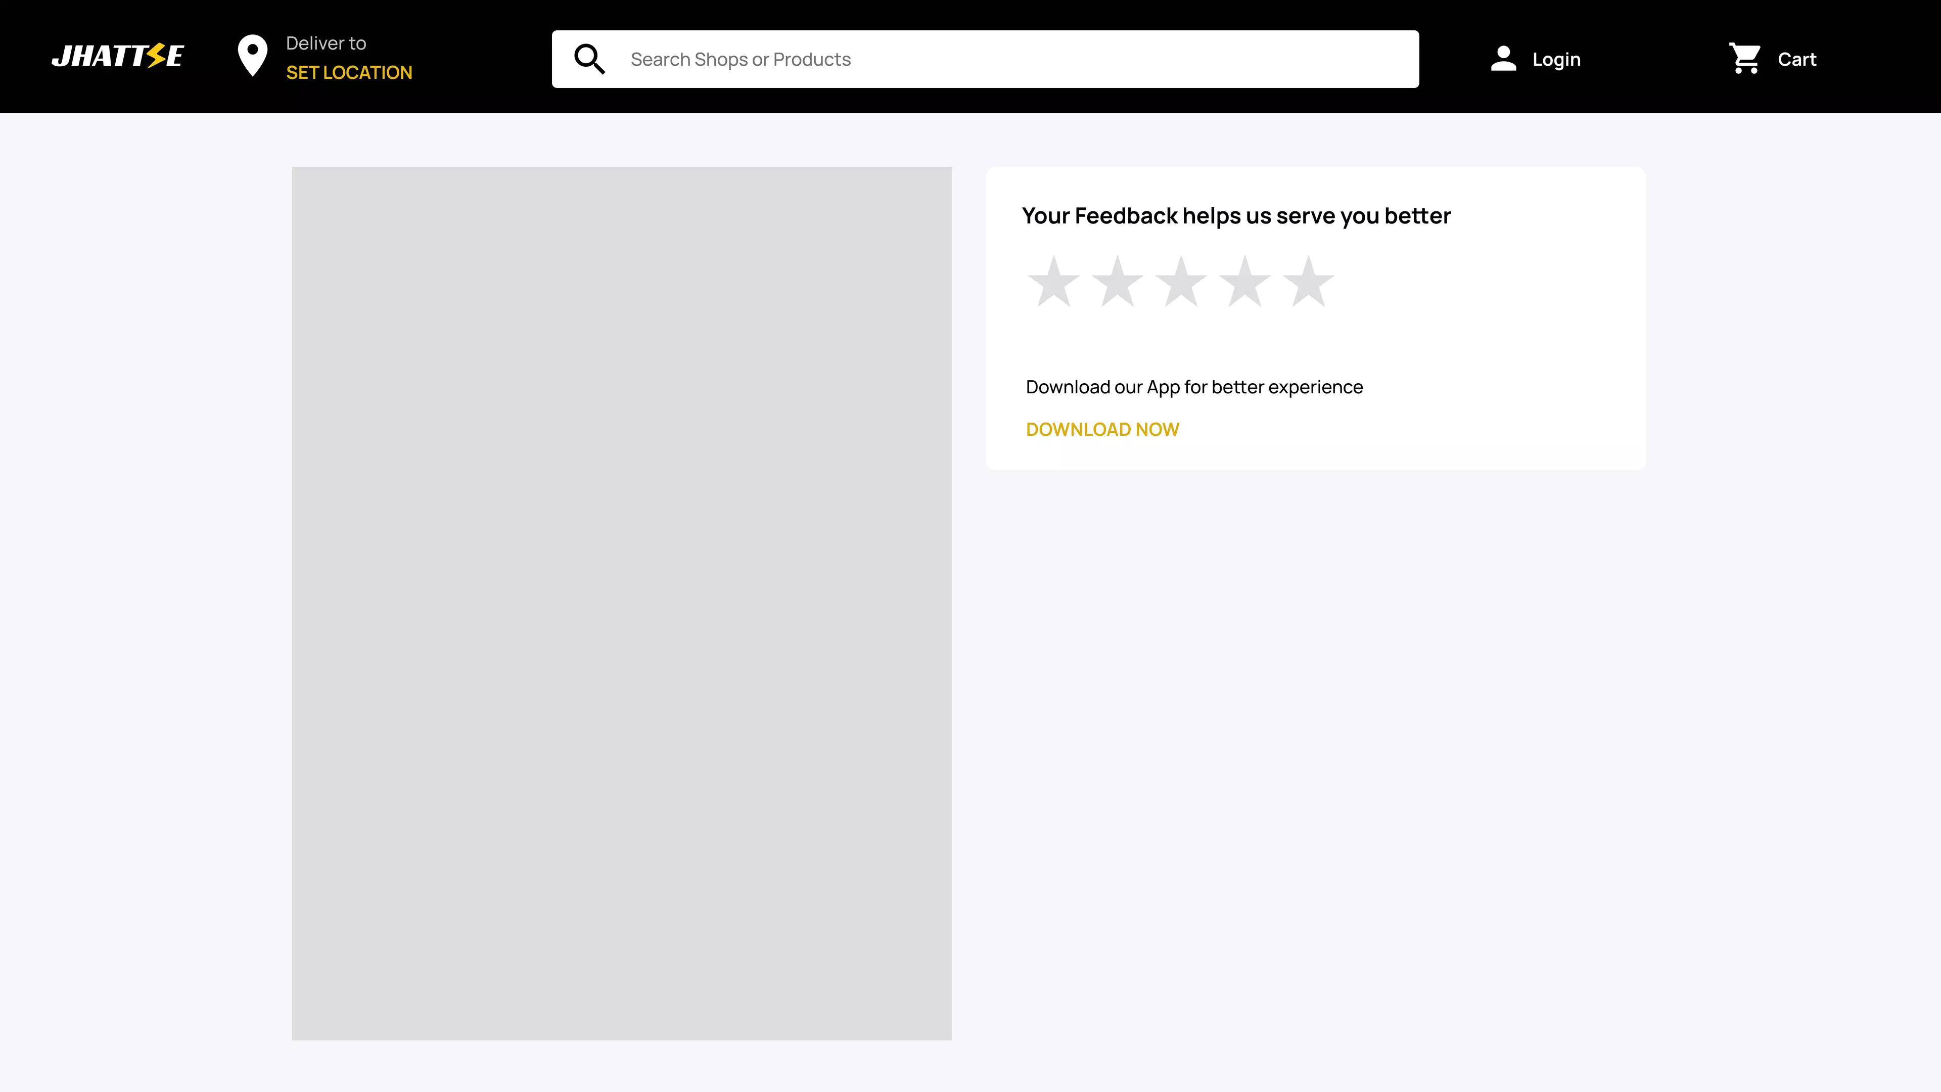Image resolution: width=1941 pixels, height=1092 pixels.
Task: Rate one star in feedback
Action: point(1053,282)
